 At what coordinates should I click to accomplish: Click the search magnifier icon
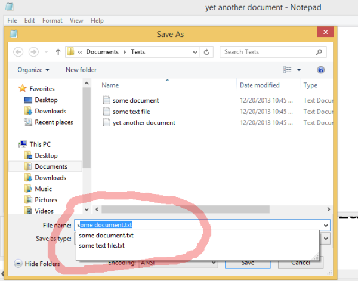pyautogui.click(x=319, y=52)
